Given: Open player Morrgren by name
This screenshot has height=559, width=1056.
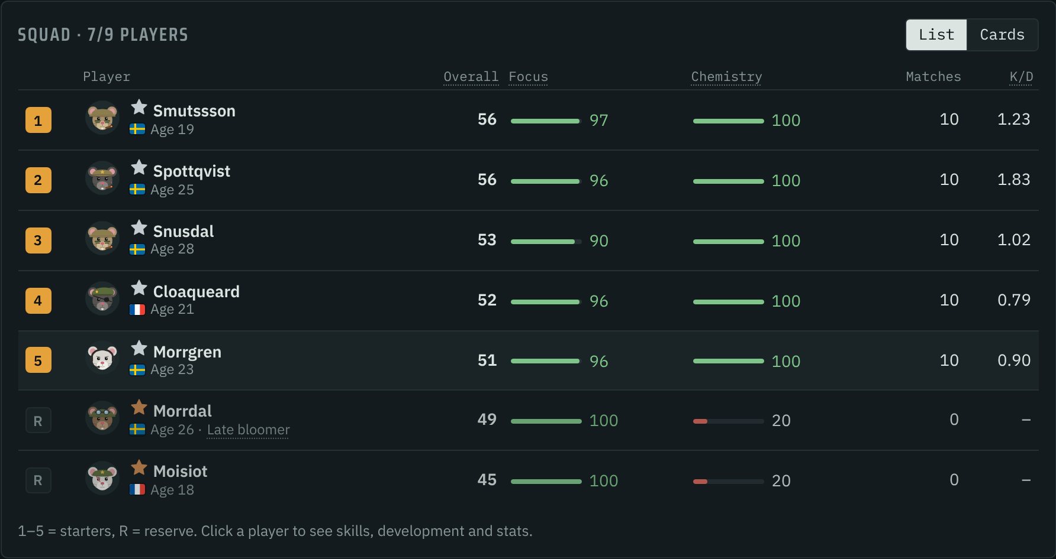Looking at the screenshot, I should 187,352.
